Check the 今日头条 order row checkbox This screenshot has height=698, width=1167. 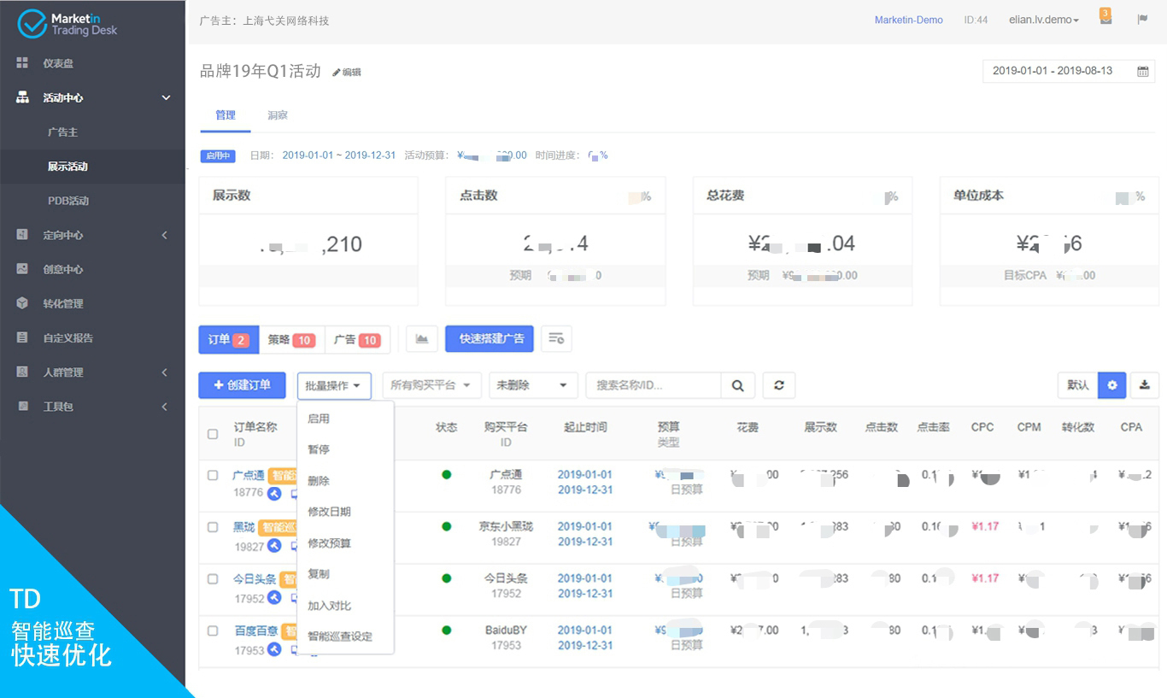point(213,579)
